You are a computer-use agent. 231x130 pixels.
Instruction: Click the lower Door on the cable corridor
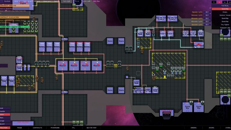tap(64, 92)
